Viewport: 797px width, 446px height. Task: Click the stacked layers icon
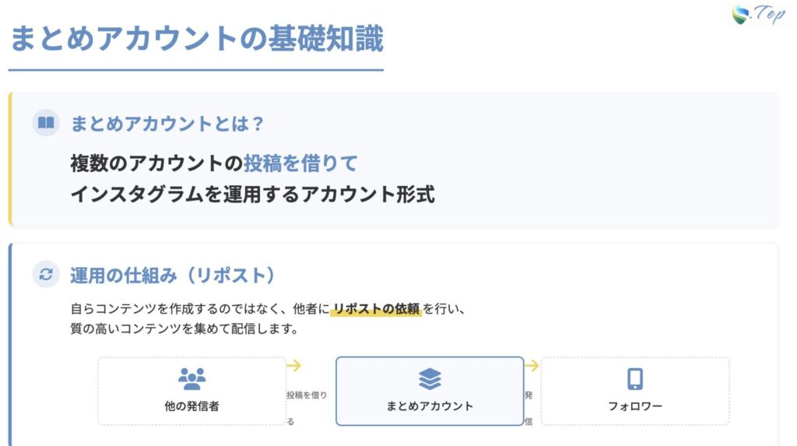[x=430, y=379]
